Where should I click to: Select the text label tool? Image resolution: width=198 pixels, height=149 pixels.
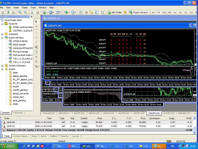pyautogui.click(x=36, y=62)
